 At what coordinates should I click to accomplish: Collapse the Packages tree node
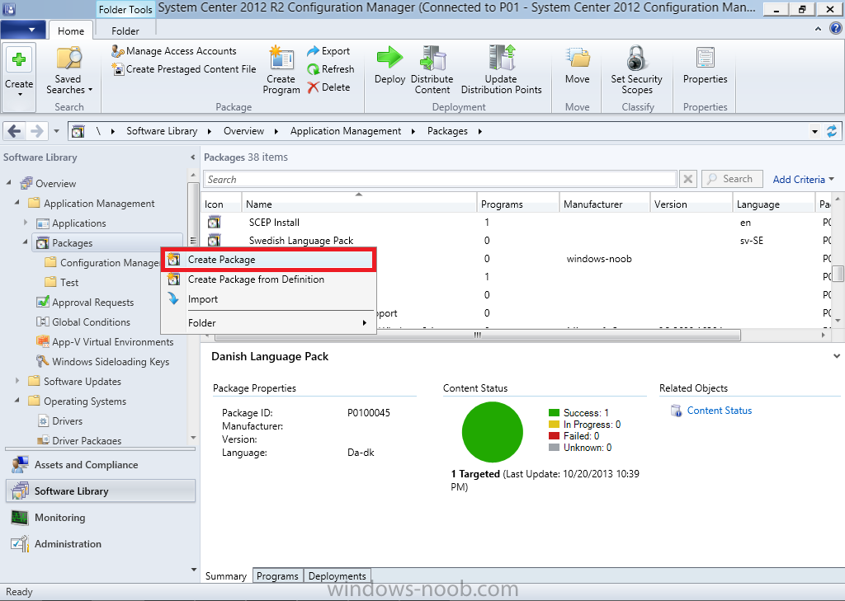click(x=25, y=242)
